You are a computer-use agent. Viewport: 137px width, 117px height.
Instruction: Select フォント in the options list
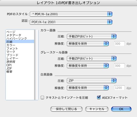pos(20,48)
